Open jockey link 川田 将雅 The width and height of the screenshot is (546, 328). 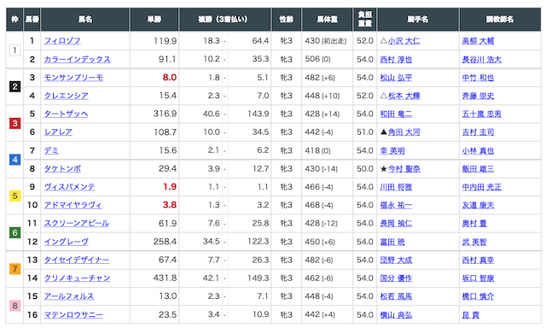[396, 187]
